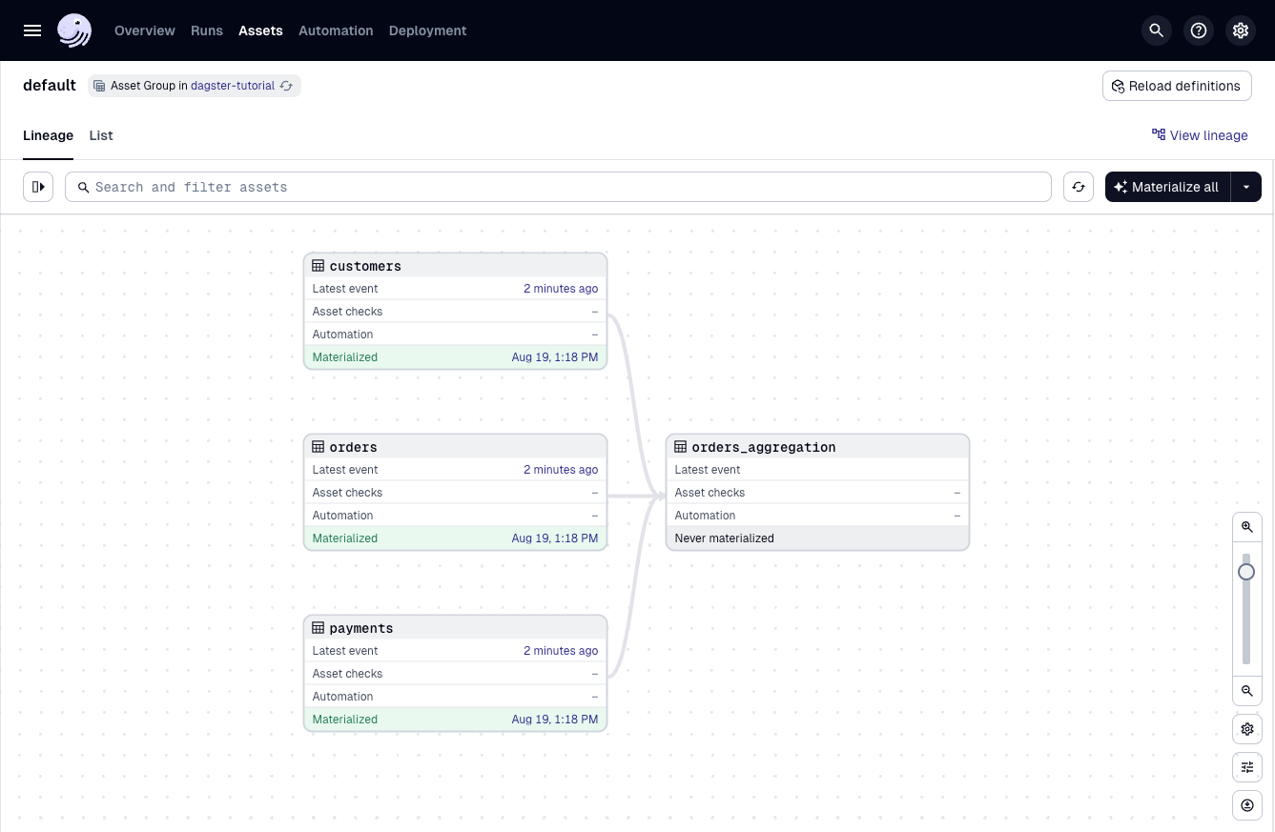Switch to the List tab
The height and width of the screenshot is (832, 1275).
(101, 135)
